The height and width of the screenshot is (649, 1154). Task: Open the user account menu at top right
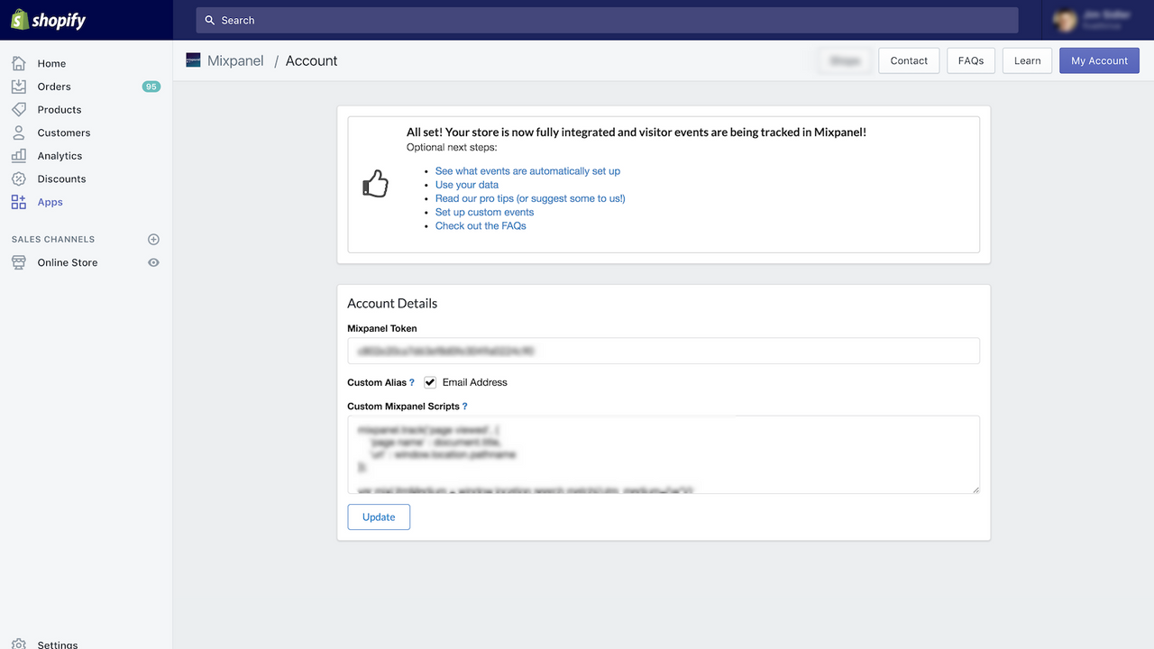pos(1096,20)
